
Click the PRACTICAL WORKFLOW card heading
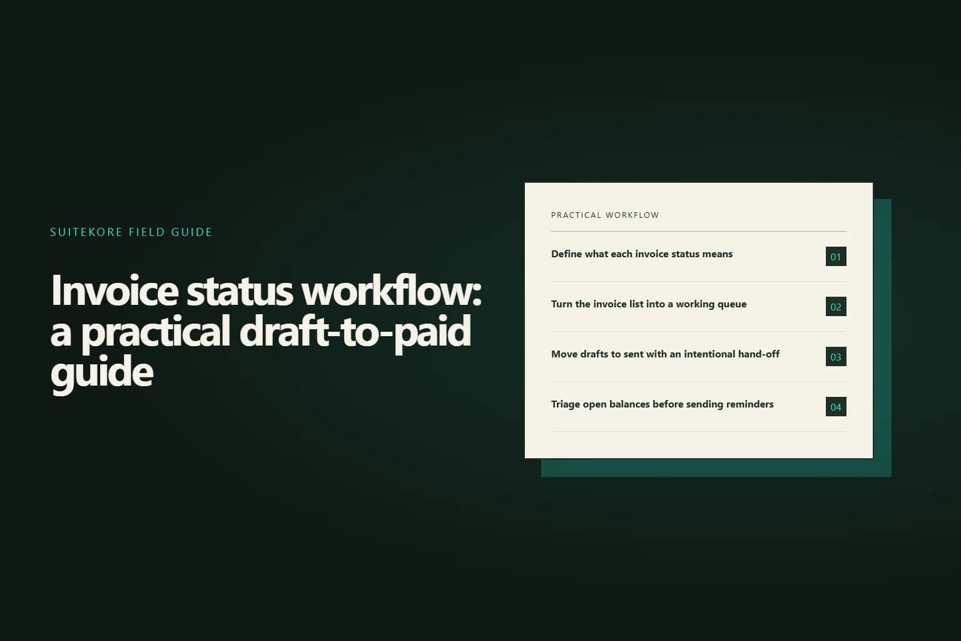tap(605, 215)
